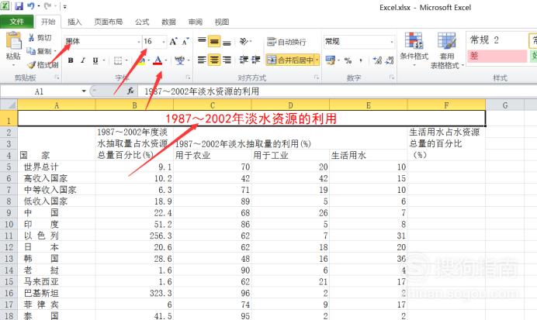Decrease font size with the smaller A
Image resolution: width=537 pixels, height=320 pixels.
185,41
